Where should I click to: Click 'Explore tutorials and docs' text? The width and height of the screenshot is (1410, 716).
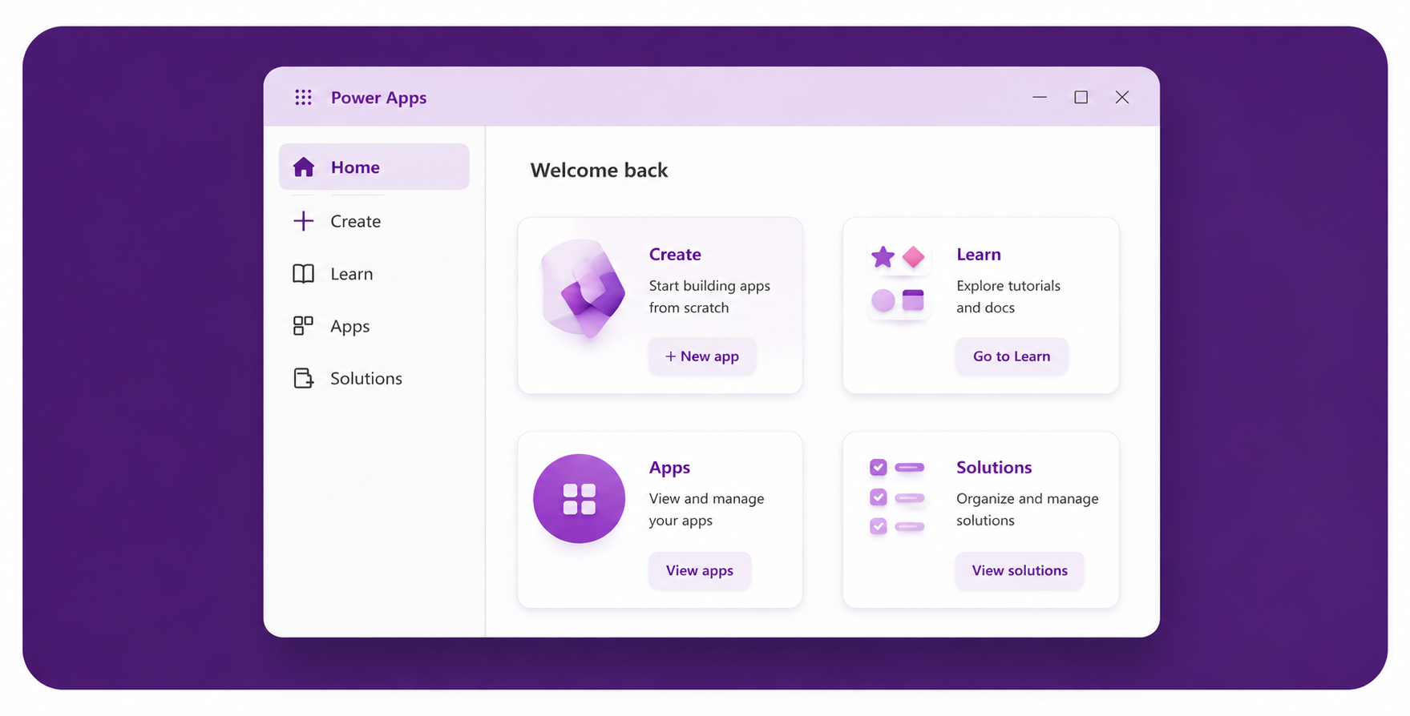pyautogui.click(x=1008, y=296)
